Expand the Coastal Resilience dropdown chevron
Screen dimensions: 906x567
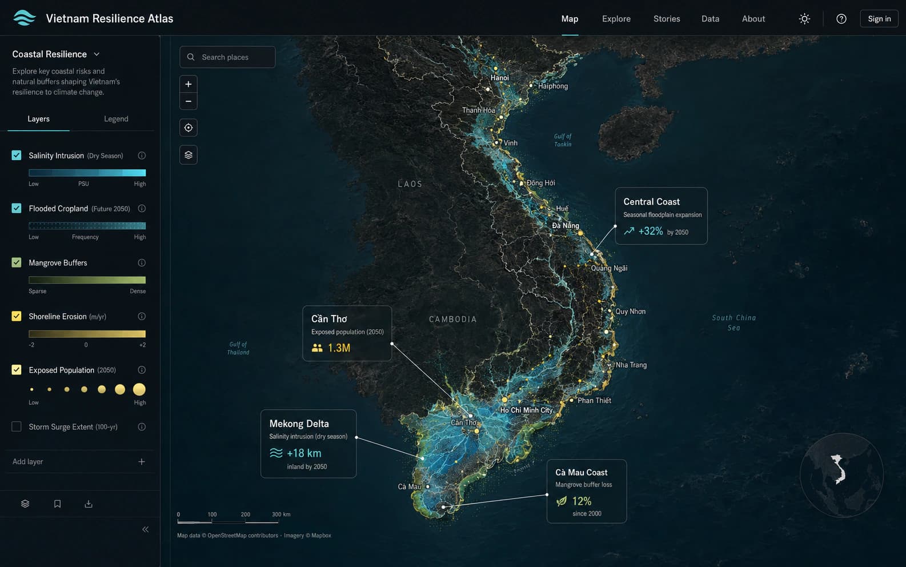(x=97, y=54)
